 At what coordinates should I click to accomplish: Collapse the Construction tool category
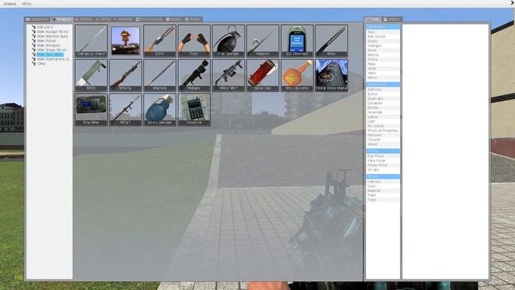tap(383, 85)
